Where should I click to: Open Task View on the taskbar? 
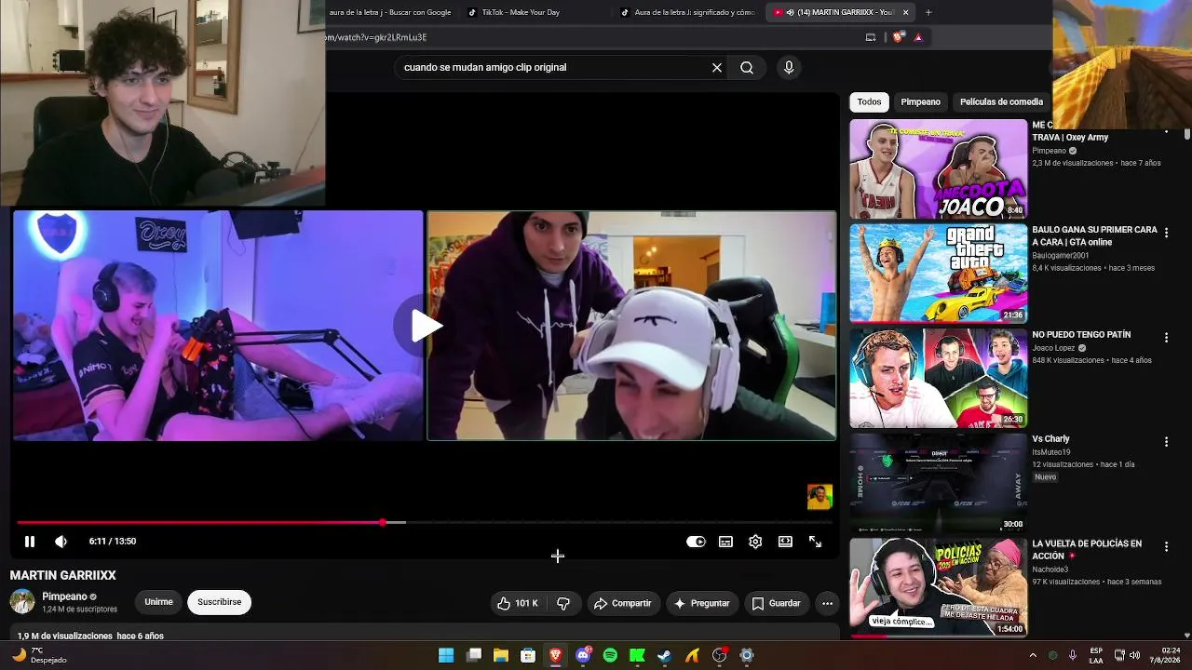pos(473,655)
